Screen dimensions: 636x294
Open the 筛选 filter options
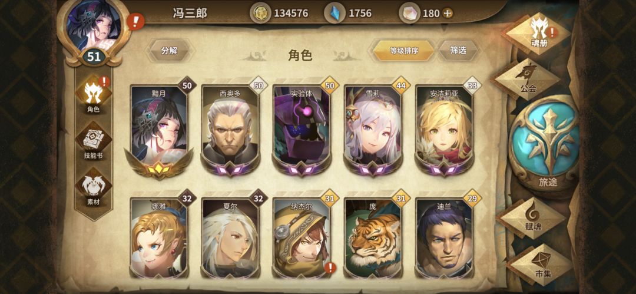click(458, 50)
